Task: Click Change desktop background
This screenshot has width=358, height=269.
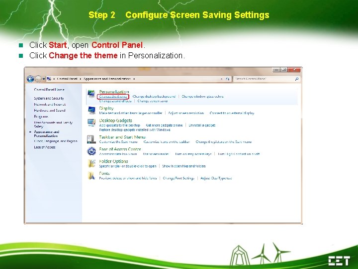Action: pos(154,97)
